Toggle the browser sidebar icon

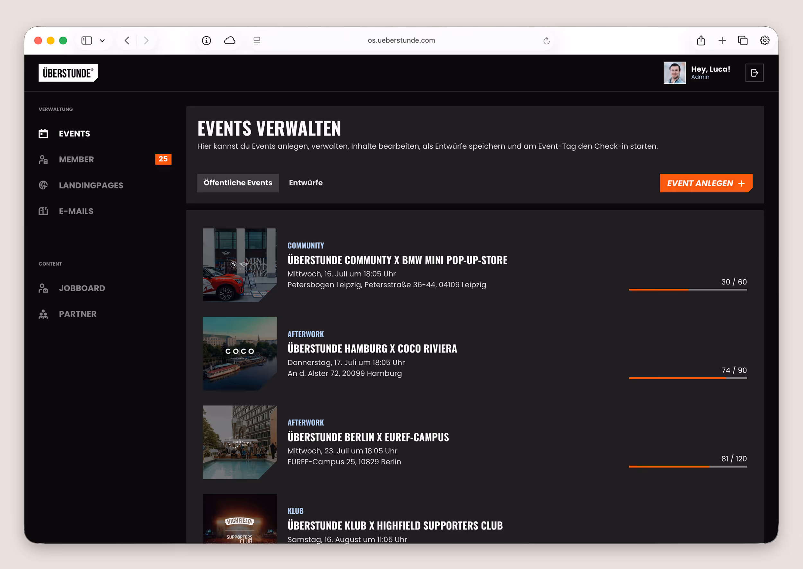tap(87, 41)
